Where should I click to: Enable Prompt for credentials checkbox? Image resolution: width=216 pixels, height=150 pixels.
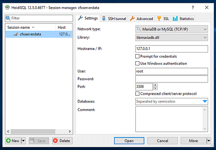(x=137, y=56)
